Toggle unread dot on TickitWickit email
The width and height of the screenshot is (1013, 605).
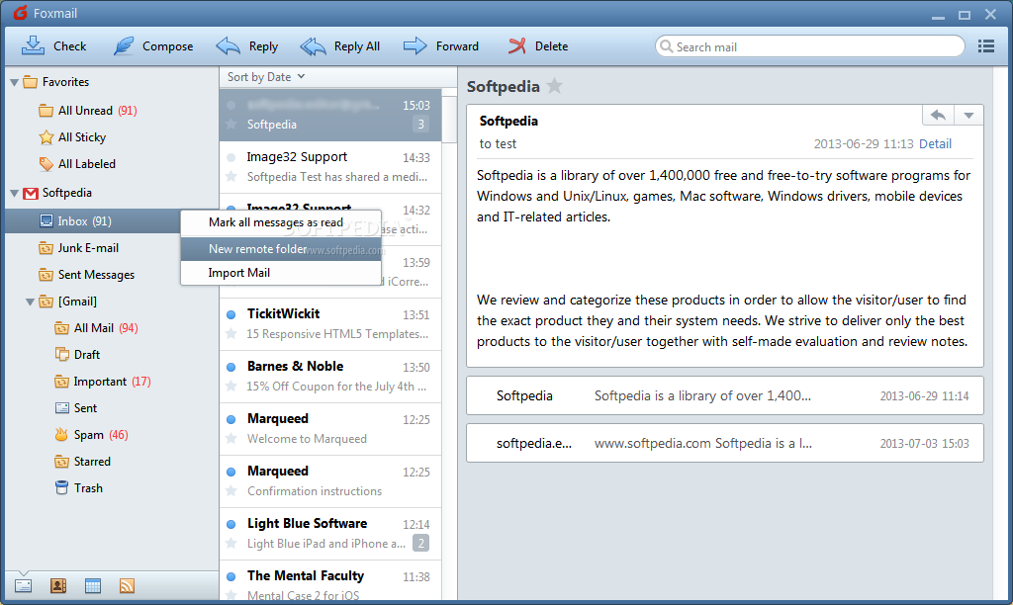click(230, 314)
